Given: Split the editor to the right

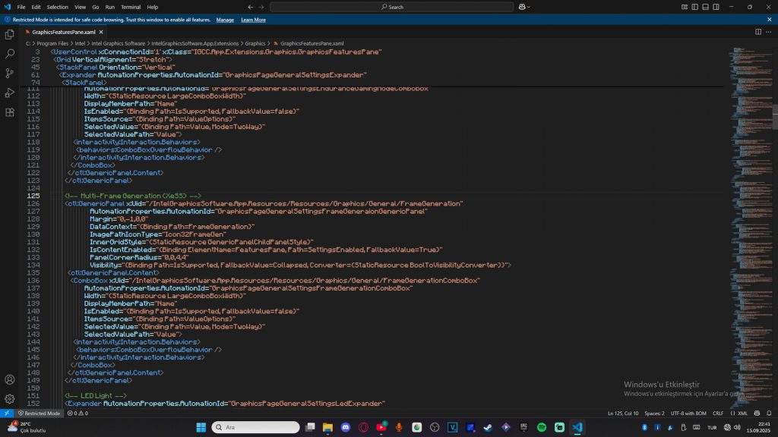Looking at the screenshot, I should (757, 32).
